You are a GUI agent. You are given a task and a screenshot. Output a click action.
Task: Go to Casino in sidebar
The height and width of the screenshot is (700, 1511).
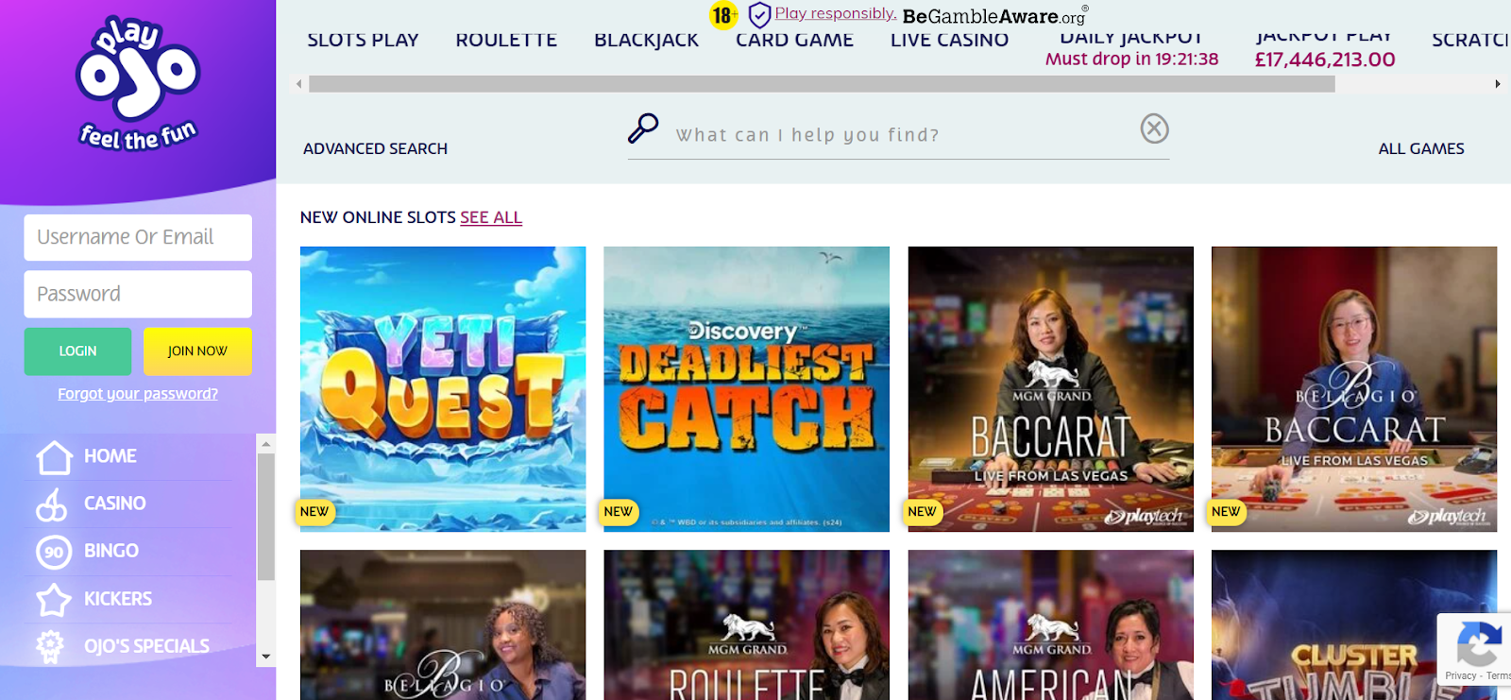point(115,504)
